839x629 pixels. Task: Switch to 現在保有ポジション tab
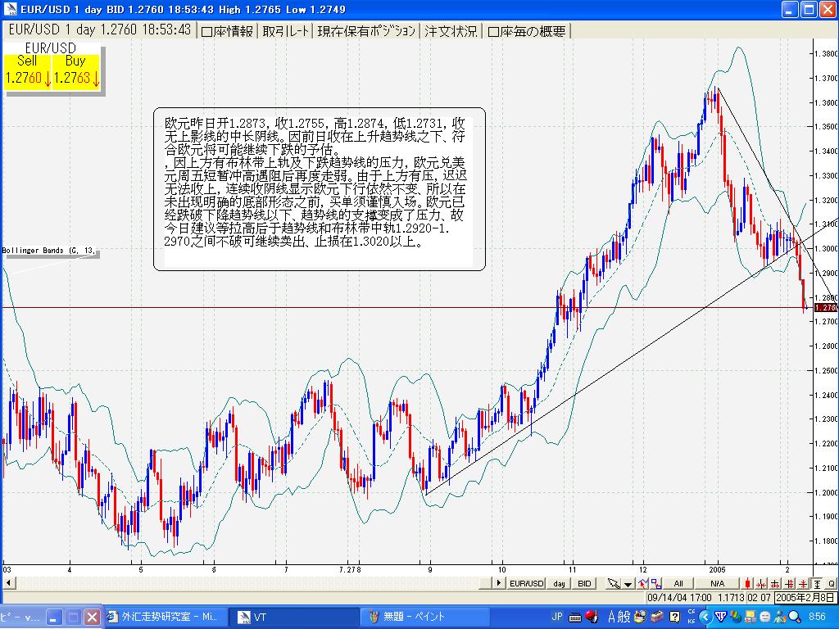pyautogui.click(x=366, y=31)
